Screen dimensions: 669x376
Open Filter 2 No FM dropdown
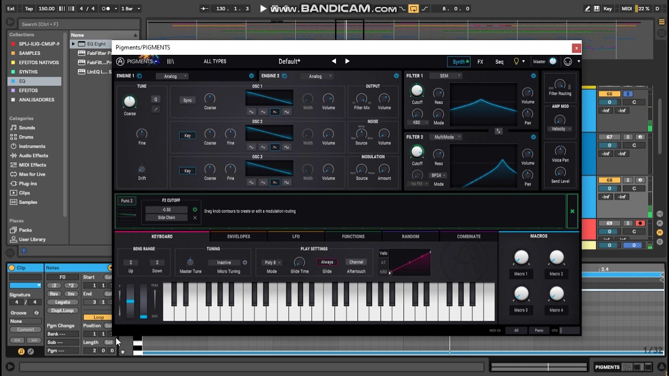(418, 184)
